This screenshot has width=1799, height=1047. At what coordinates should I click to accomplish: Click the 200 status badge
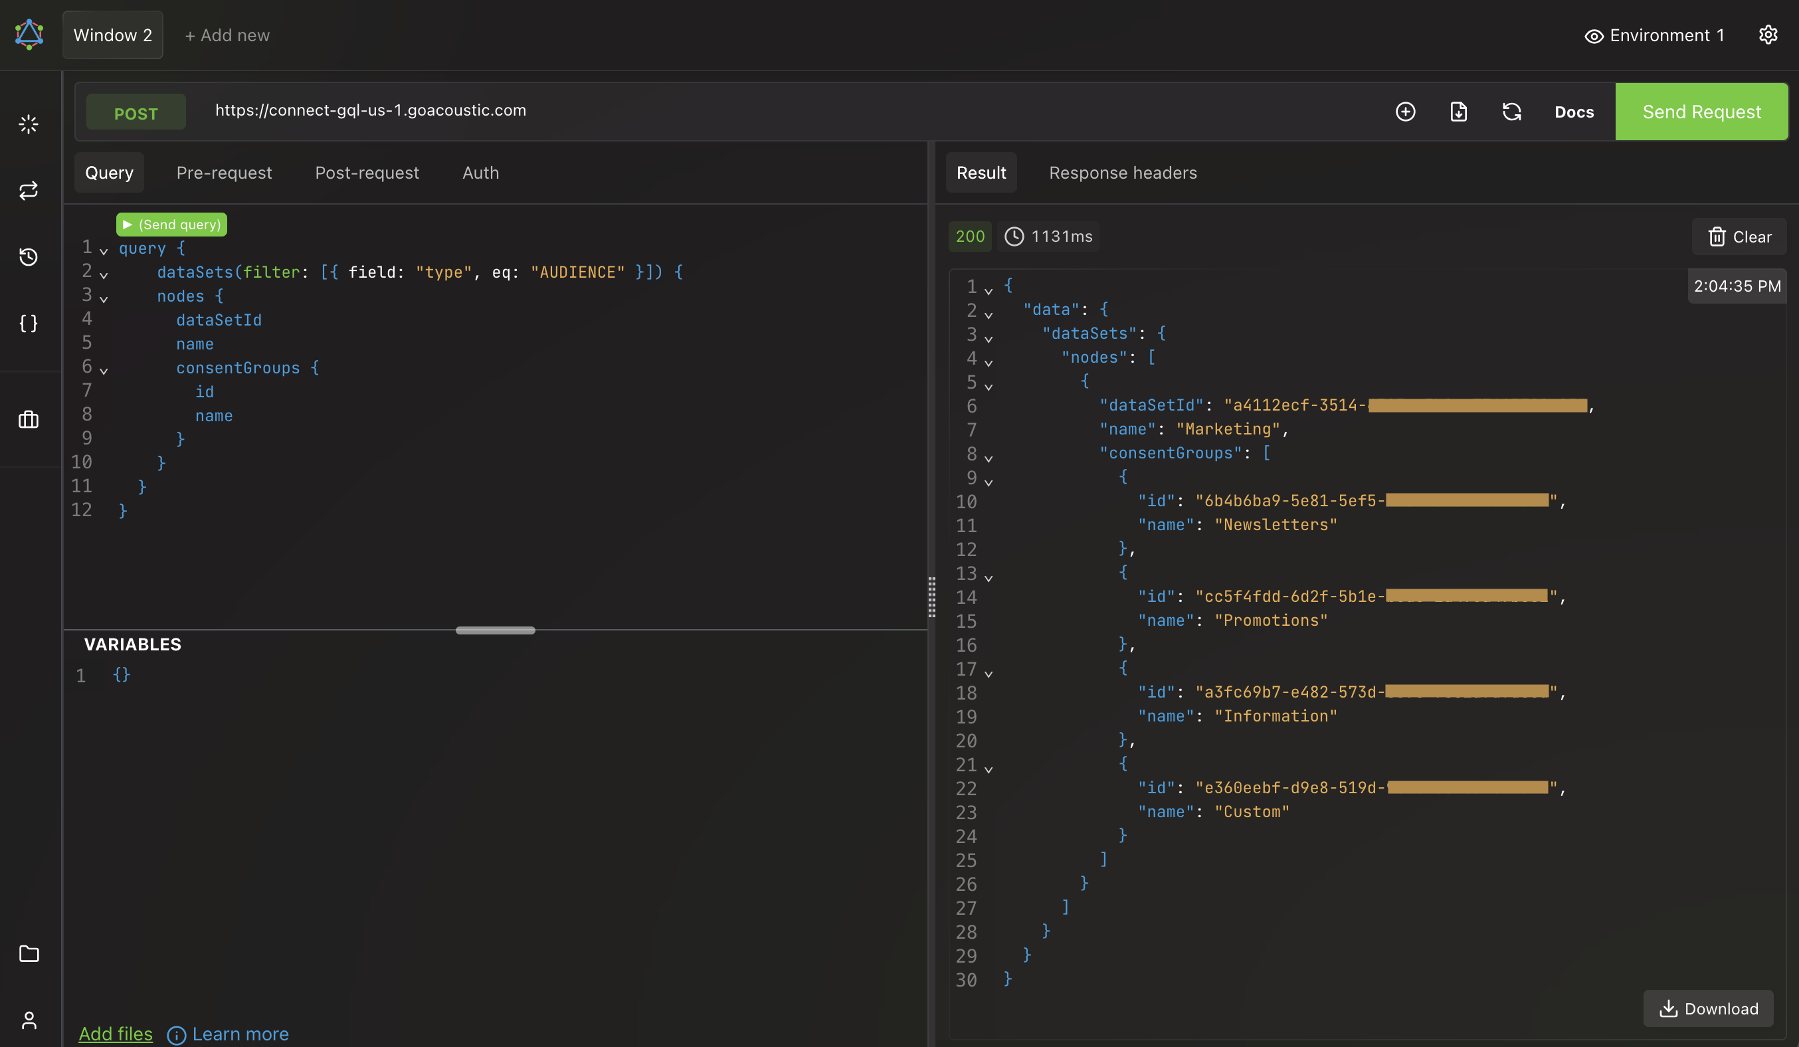pyautogui.click(x=970, y=237)
